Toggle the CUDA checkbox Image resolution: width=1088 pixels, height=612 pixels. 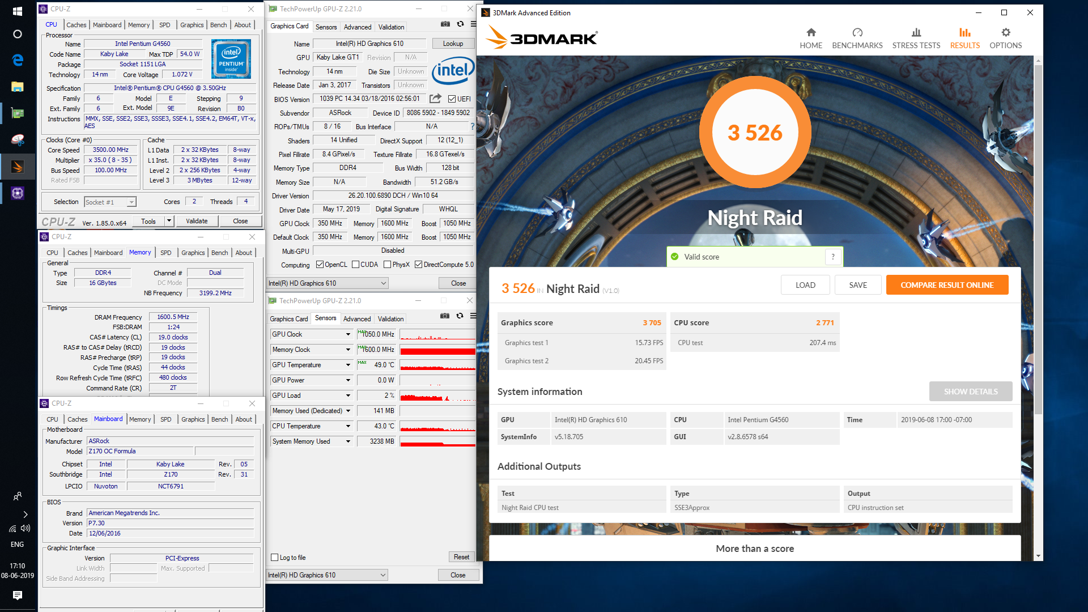click(355, 265)
